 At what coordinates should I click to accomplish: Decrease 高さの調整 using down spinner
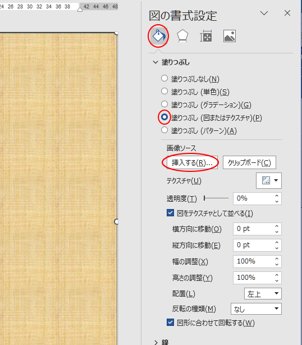277,280
